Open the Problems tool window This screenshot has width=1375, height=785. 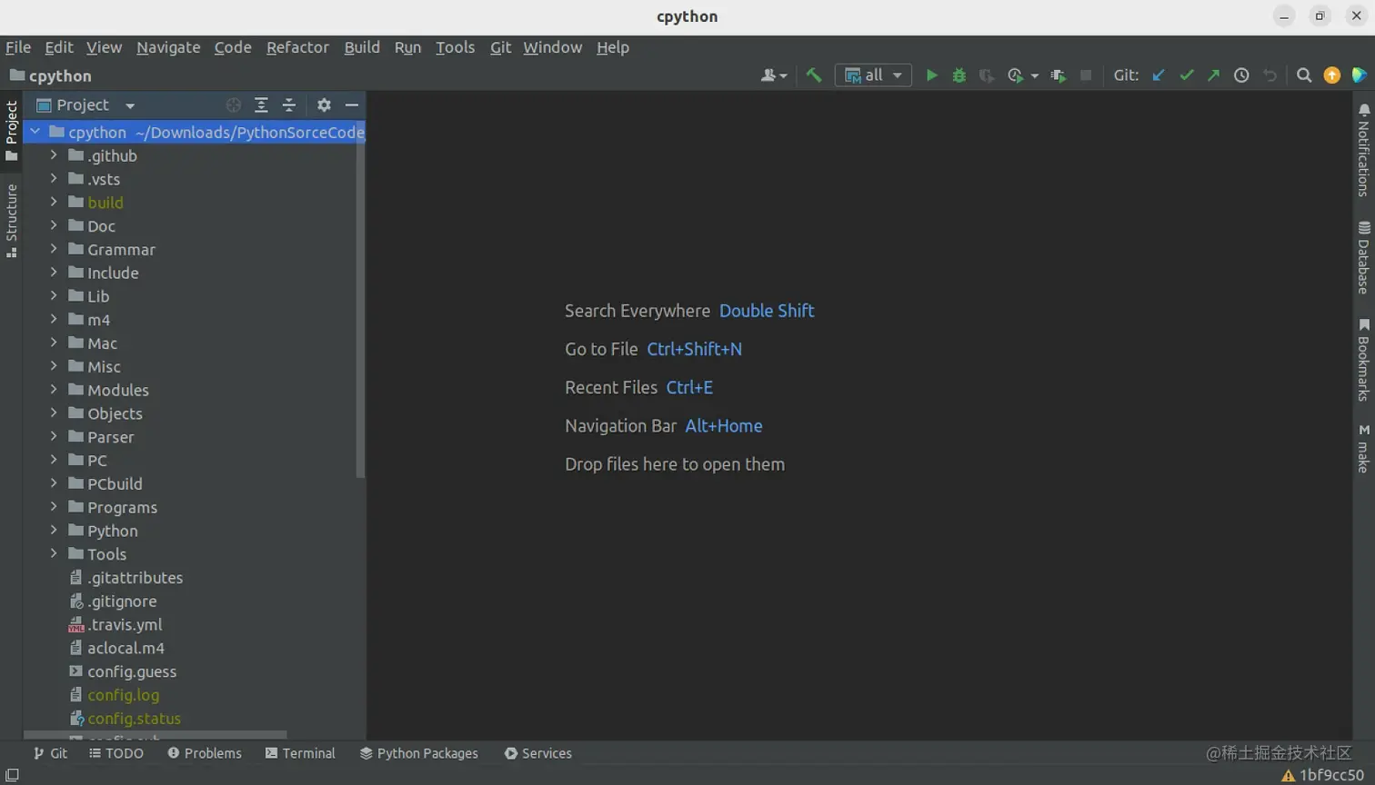coord(205,753)
